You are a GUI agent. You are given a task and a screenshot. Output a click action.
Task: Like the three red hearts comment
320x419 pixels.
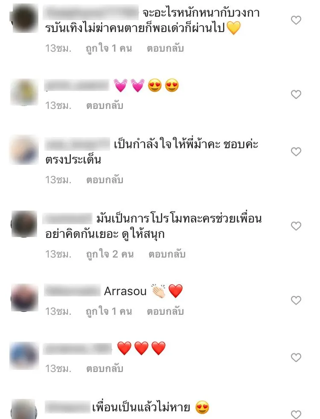(296, 357)
